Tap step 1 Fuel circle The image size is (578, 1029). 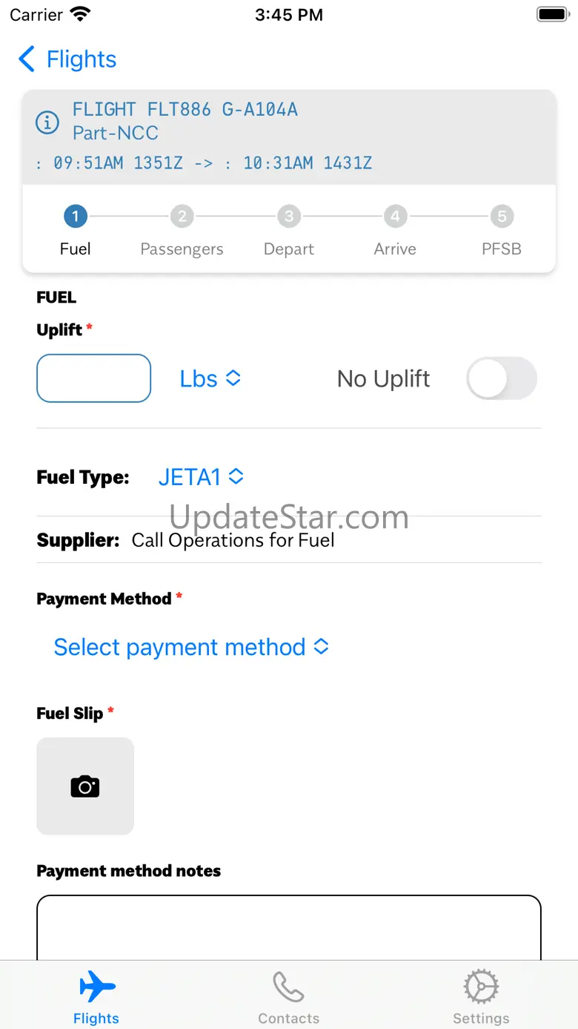click(x=75, y=217)
